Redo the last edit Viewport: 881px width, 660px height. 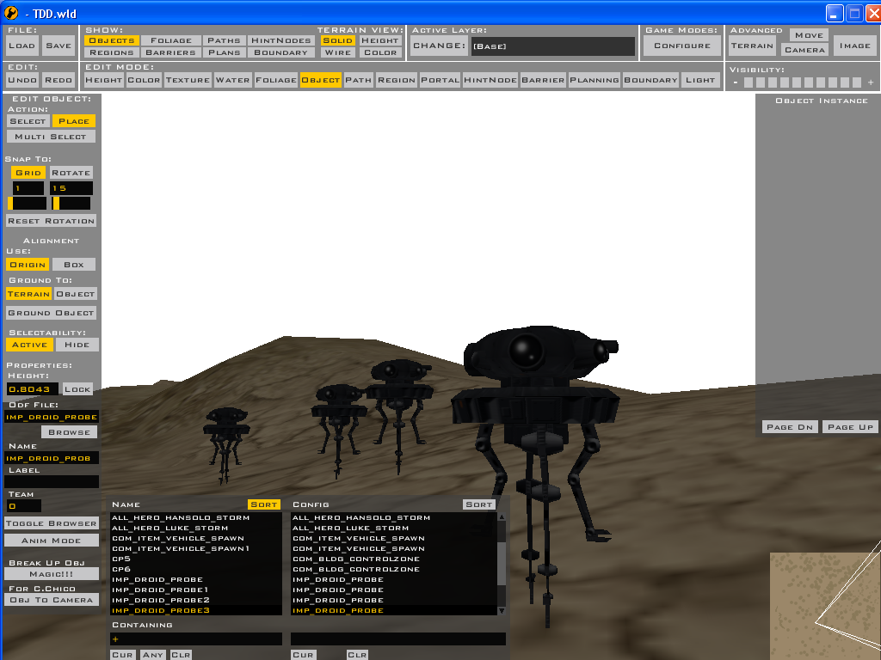[x=59, y=80]
